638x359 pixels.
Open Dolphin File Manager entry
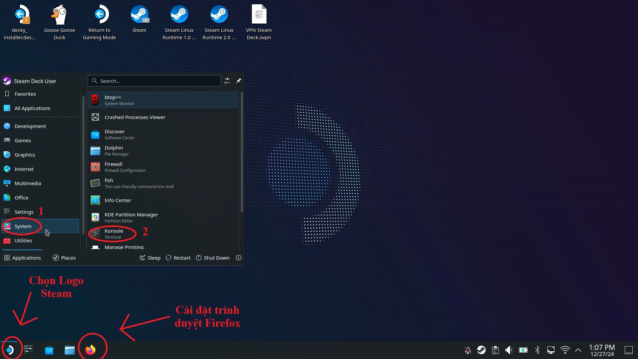163,151
